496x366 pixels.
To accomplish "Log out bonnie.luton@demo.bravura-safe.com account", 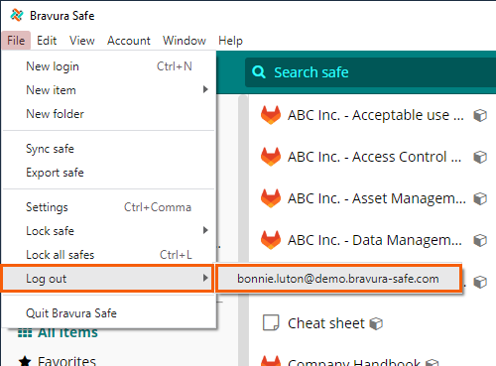I will coord(338,279).
